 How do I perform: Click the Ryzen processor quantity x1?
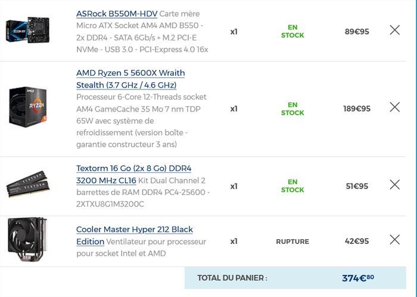click(234, 109)
